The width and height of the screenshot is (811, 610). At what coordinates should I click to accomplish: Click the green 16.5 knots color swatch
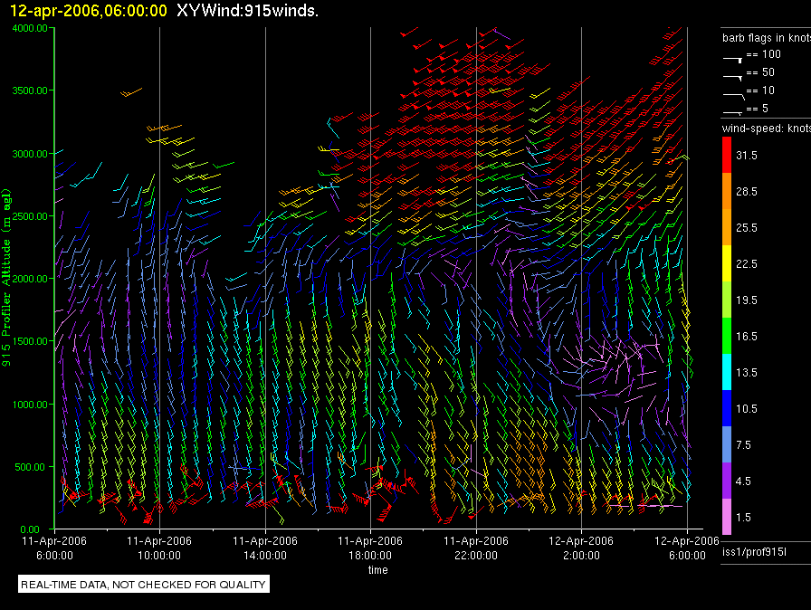(x=727, y=336)
